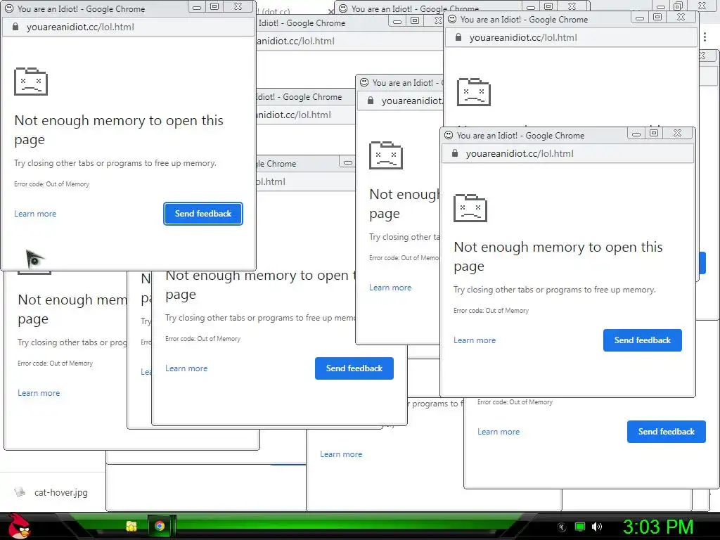
Task: Click the diot! - Google Chrome background title
Action: coord(300,97)
